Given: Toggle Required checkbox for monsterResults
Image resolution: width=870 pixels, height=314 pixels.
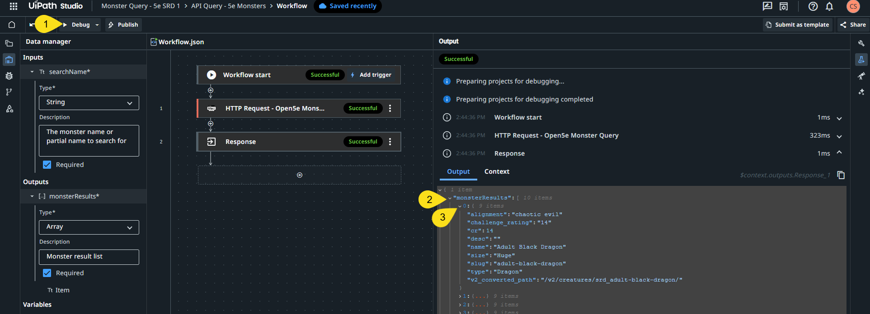Looking at the screenshot, I should coord(47,273).
